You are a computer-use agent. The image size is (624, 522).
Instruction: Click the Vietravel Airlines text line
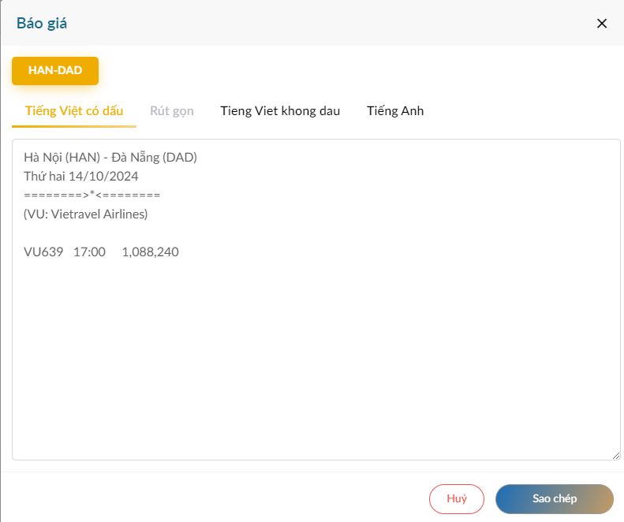tap(86, 214)
